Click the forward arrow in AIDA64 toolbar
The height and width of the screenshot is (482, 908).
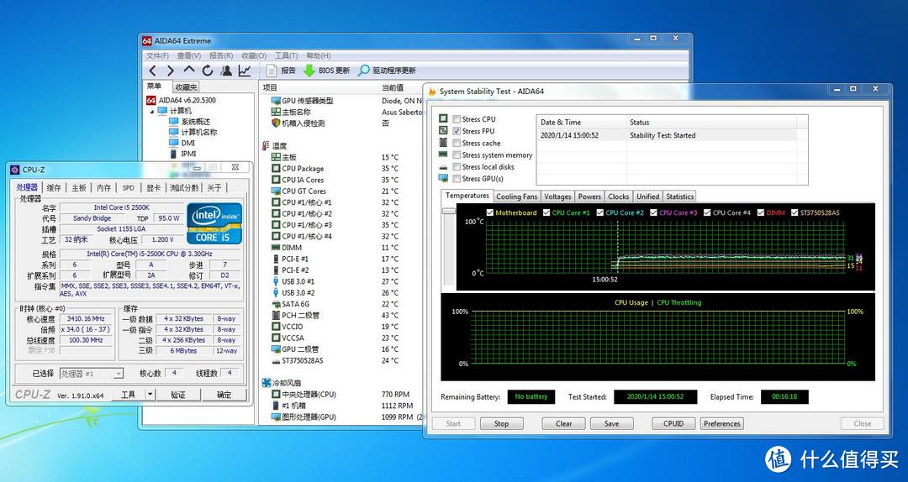click(x=170, y=71)
